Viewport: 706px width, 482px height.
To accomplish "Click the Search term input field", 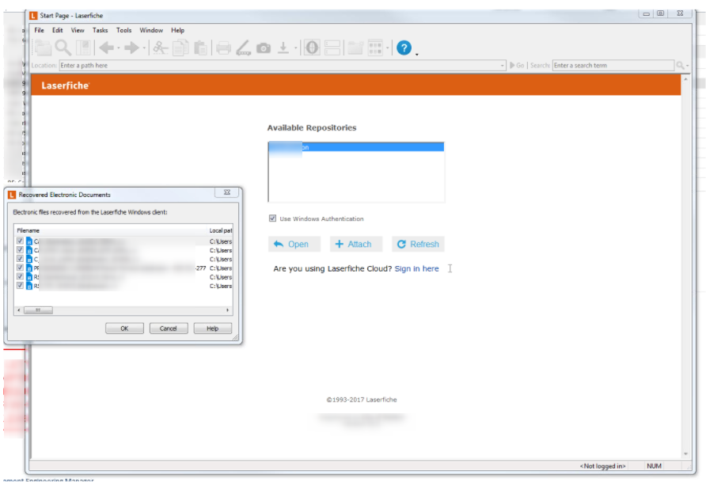I will pos(613,66).
